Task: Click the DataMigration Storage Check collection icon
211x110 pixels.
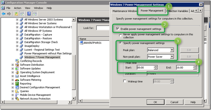Action: coord(21,42)
